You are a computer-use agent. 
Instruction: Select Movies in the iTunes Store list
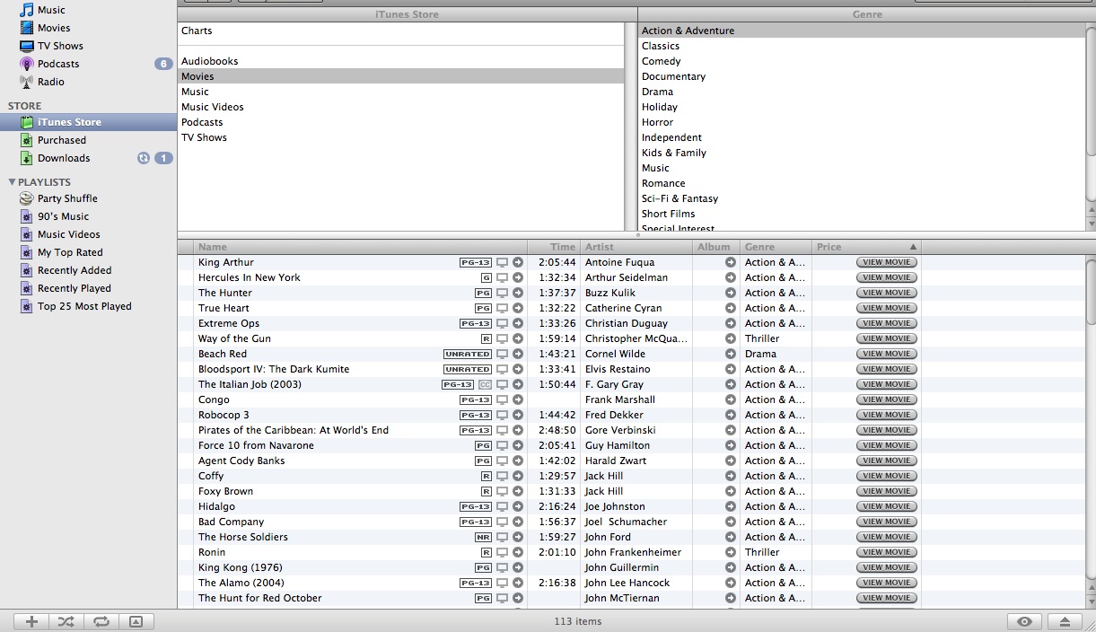pos(400,76)
